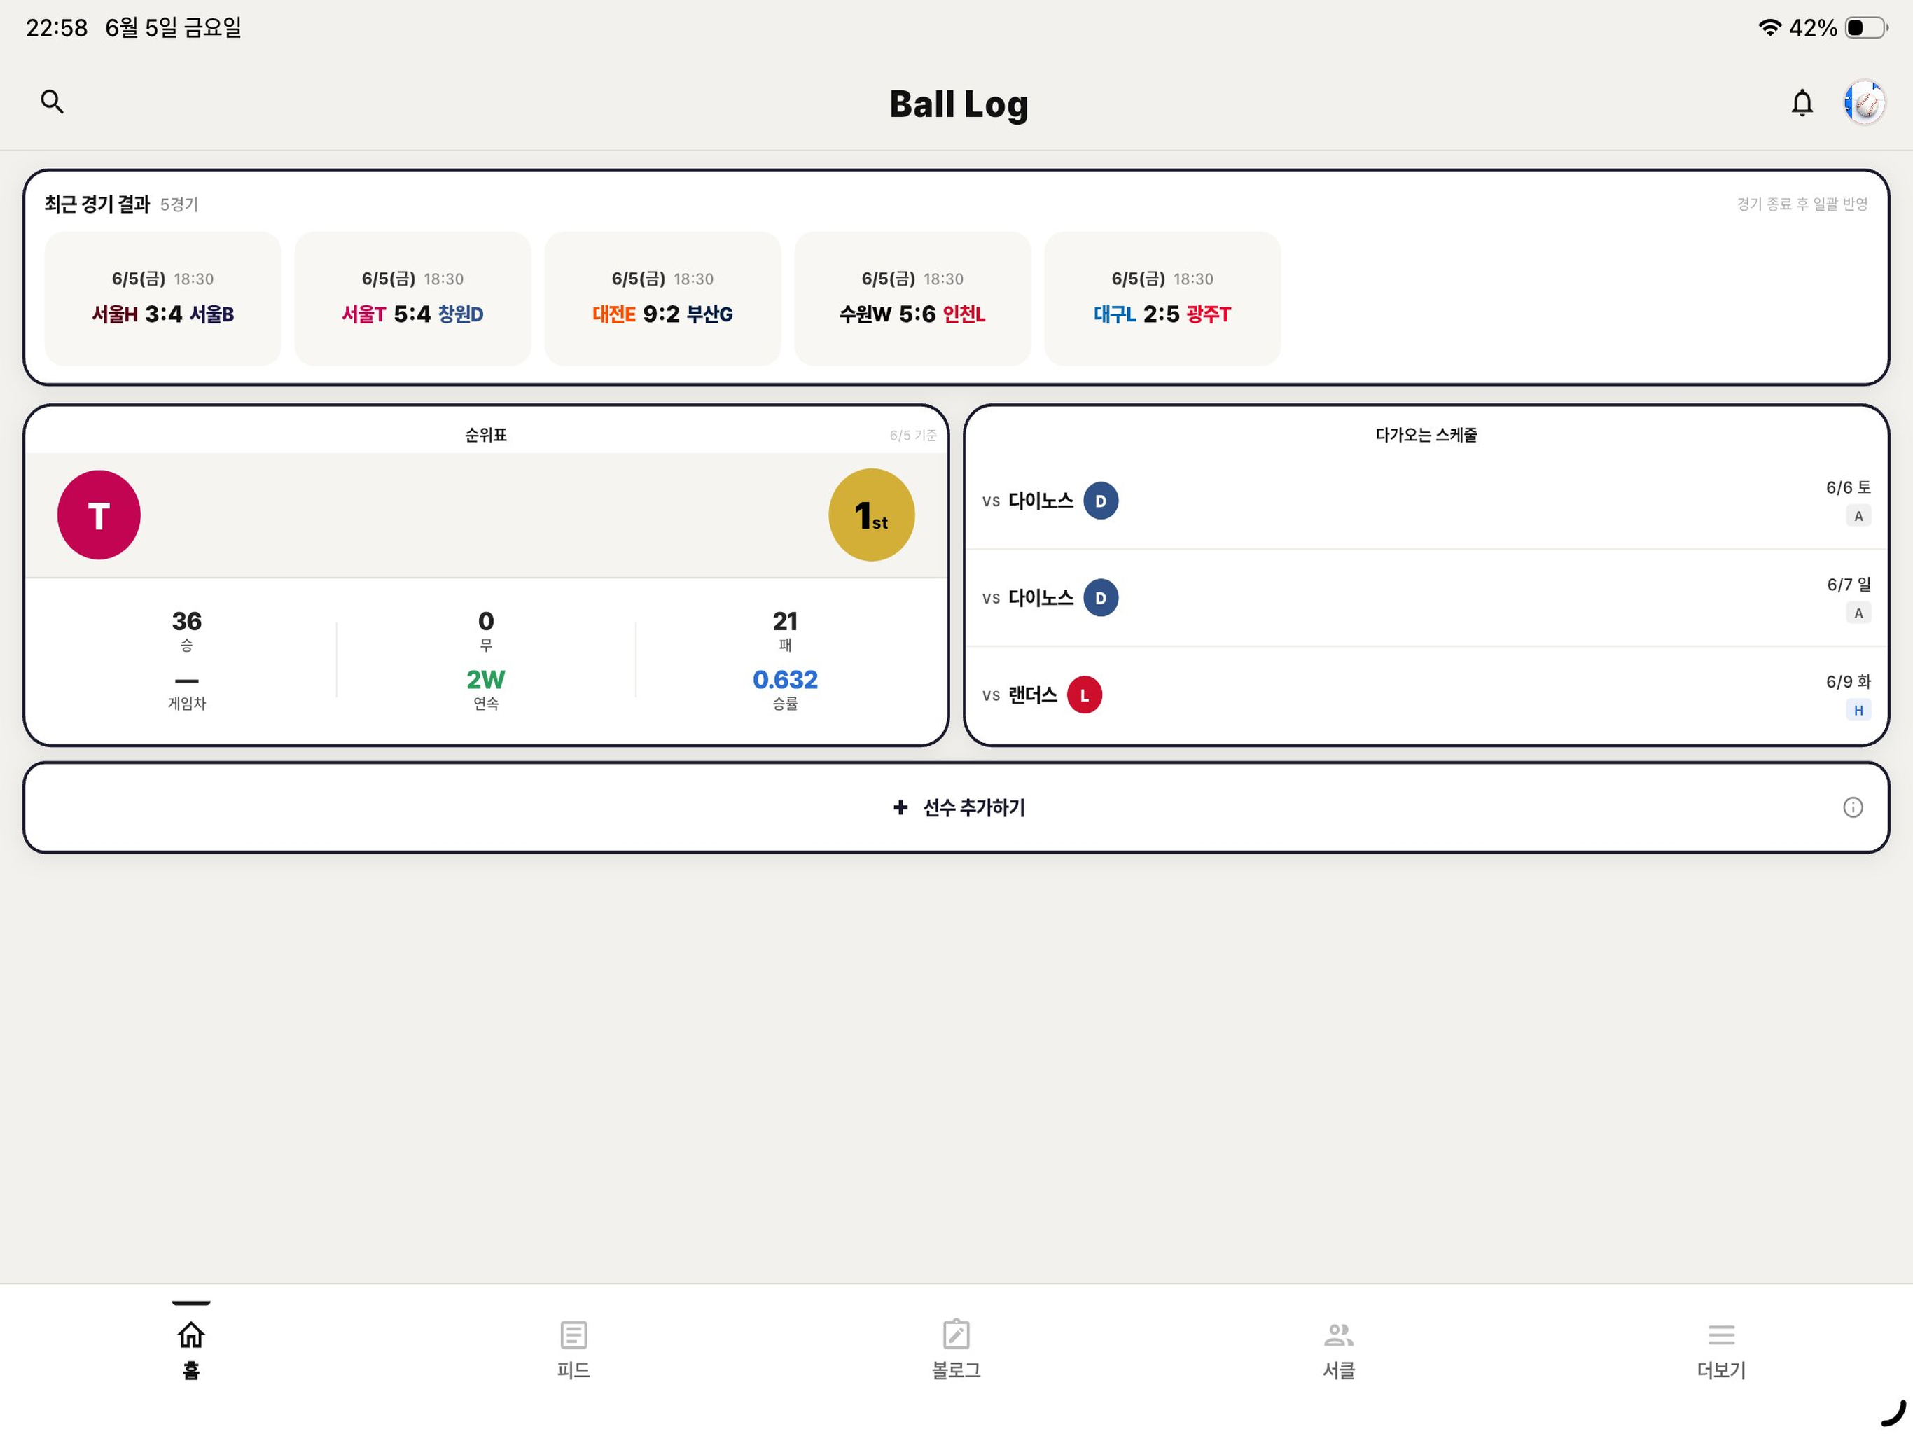Open 대구L 2:5 광주T game card
The height and width of the screenshot is (1434, 1913).
tap(1162, 298)
